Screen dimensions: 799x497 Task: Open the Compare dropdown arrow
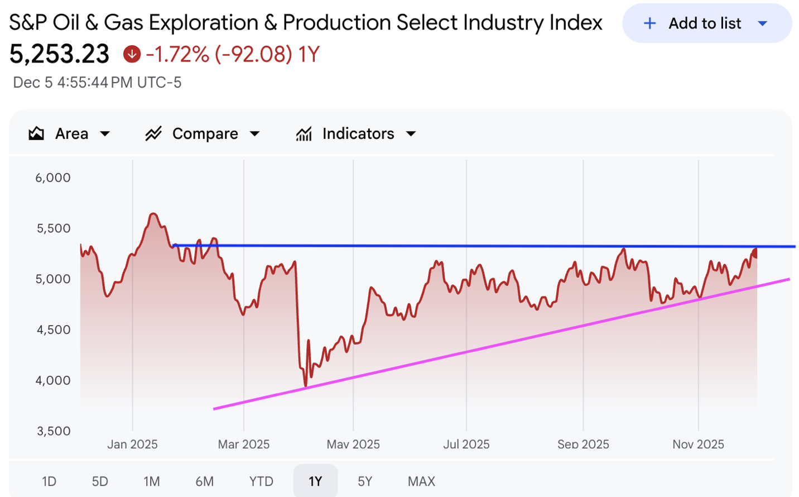click(255, 134)
